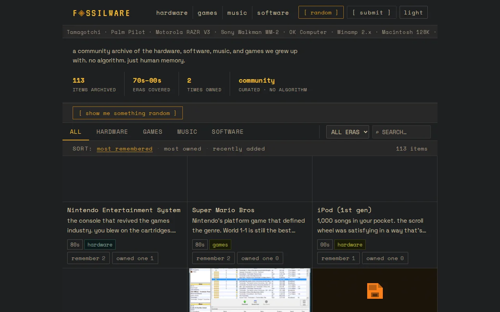
Task: Select the SOFTWARE filter tab
Action: 228,132
